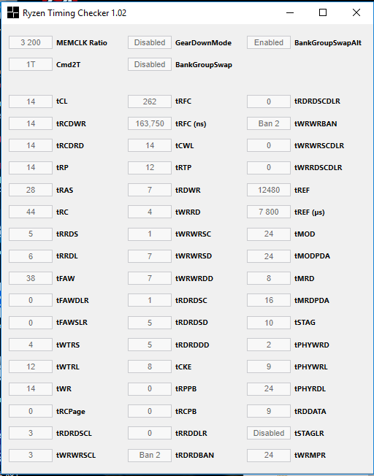Click the tRCDRD value field

point(31,145)
